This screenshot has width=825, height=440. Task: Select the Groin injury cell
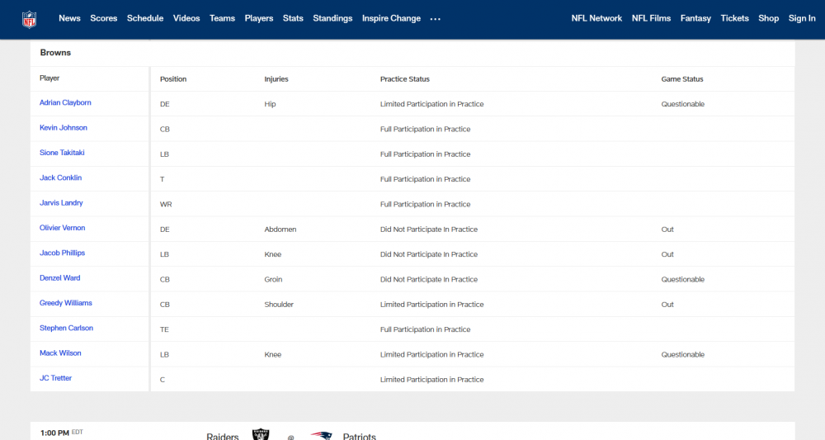tap(273, 280)
